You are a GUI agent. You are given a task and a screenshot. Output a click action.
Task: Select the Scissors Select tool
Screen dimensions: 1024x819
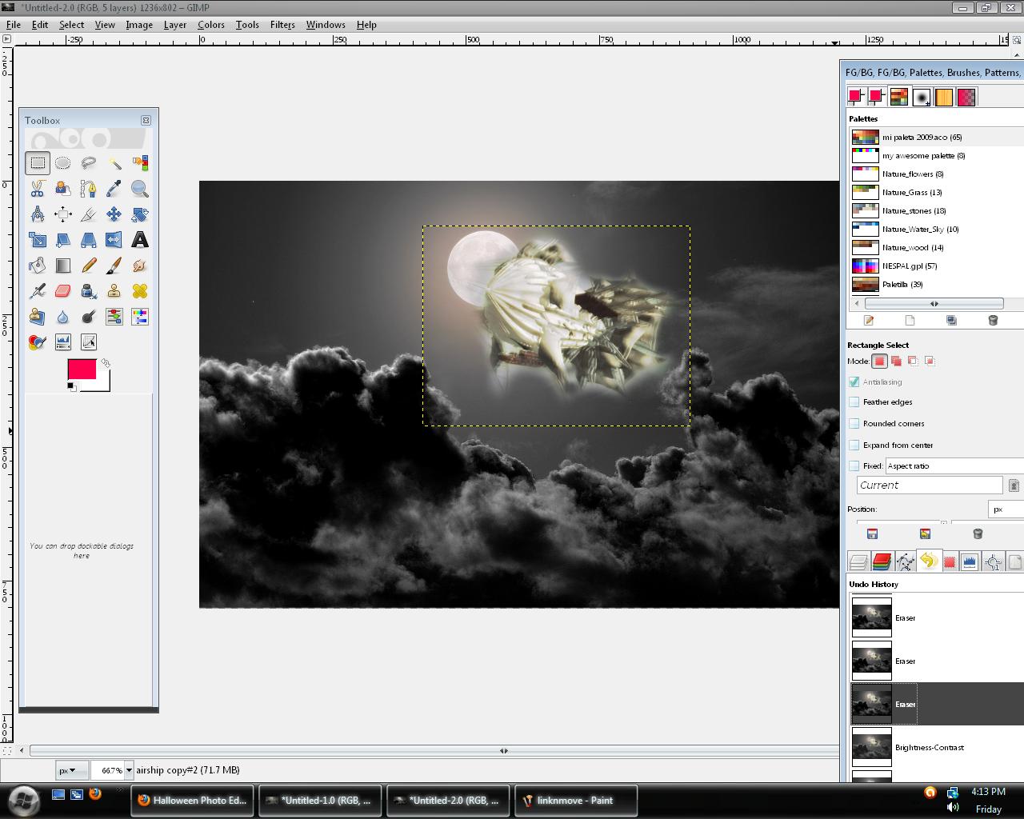pyautogui.click(x=38, y=189)
